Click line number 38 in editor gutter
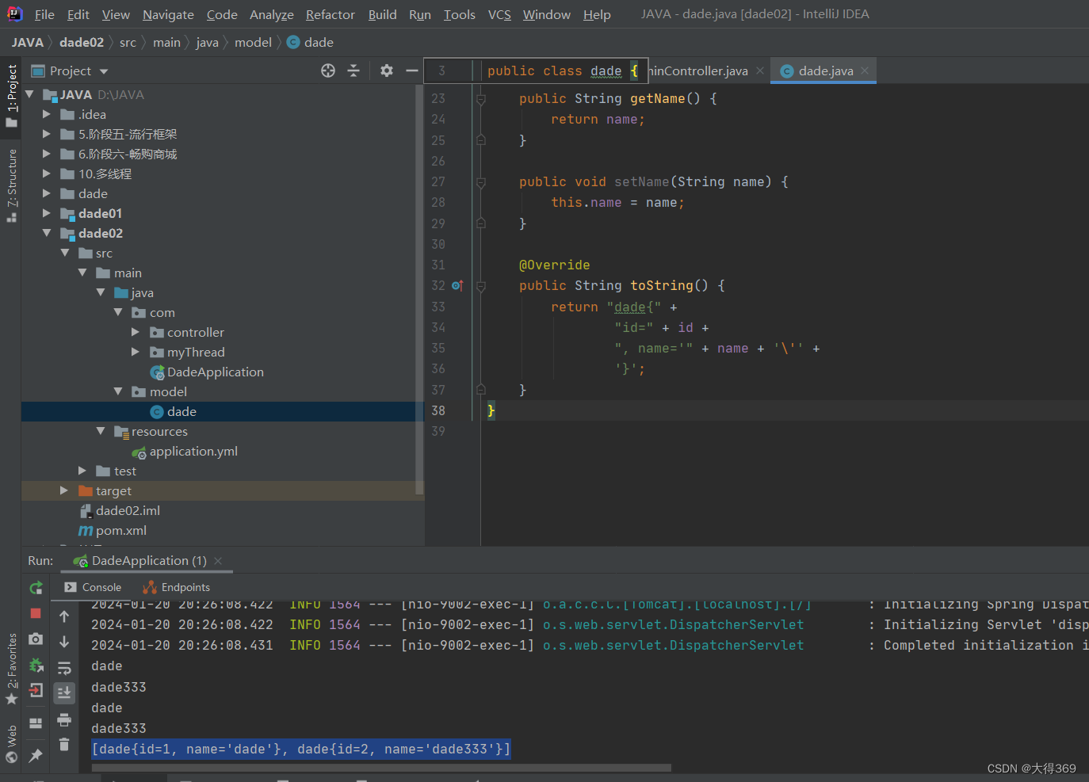This screenshot has height=782, width=1089. (x=438, y=410)
